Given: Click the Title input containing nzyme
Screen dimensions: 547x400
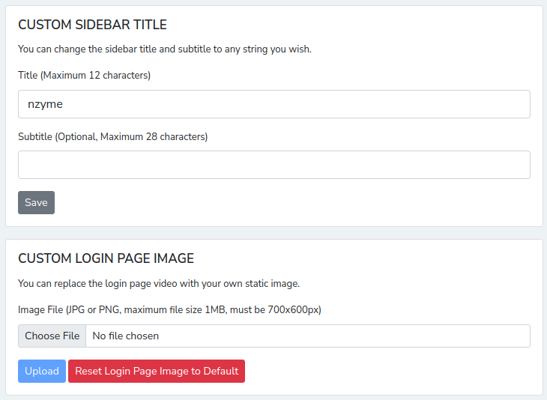Looking at the screenshot, I should coord(273,104).
